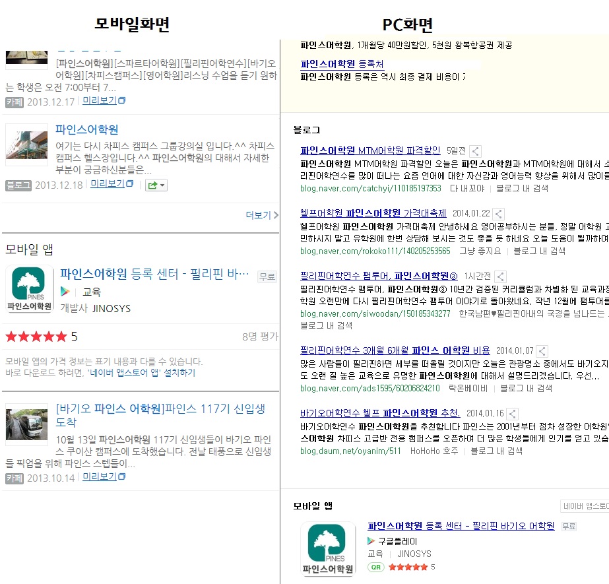Click 블로그 내 검색 next to HoHoHo 호주

[x=497, y=451]
